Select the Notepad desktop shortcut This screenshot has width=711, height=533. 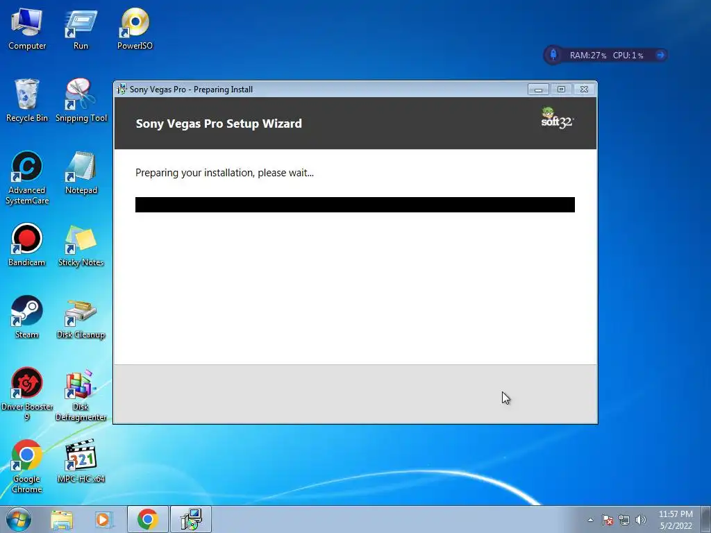(x=81, y=173)
